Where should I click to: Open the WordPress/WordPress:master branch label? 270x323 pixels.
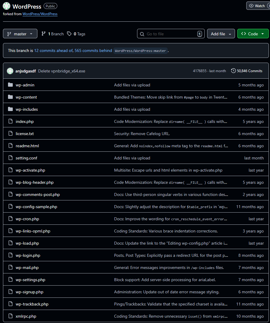point(140,51)
